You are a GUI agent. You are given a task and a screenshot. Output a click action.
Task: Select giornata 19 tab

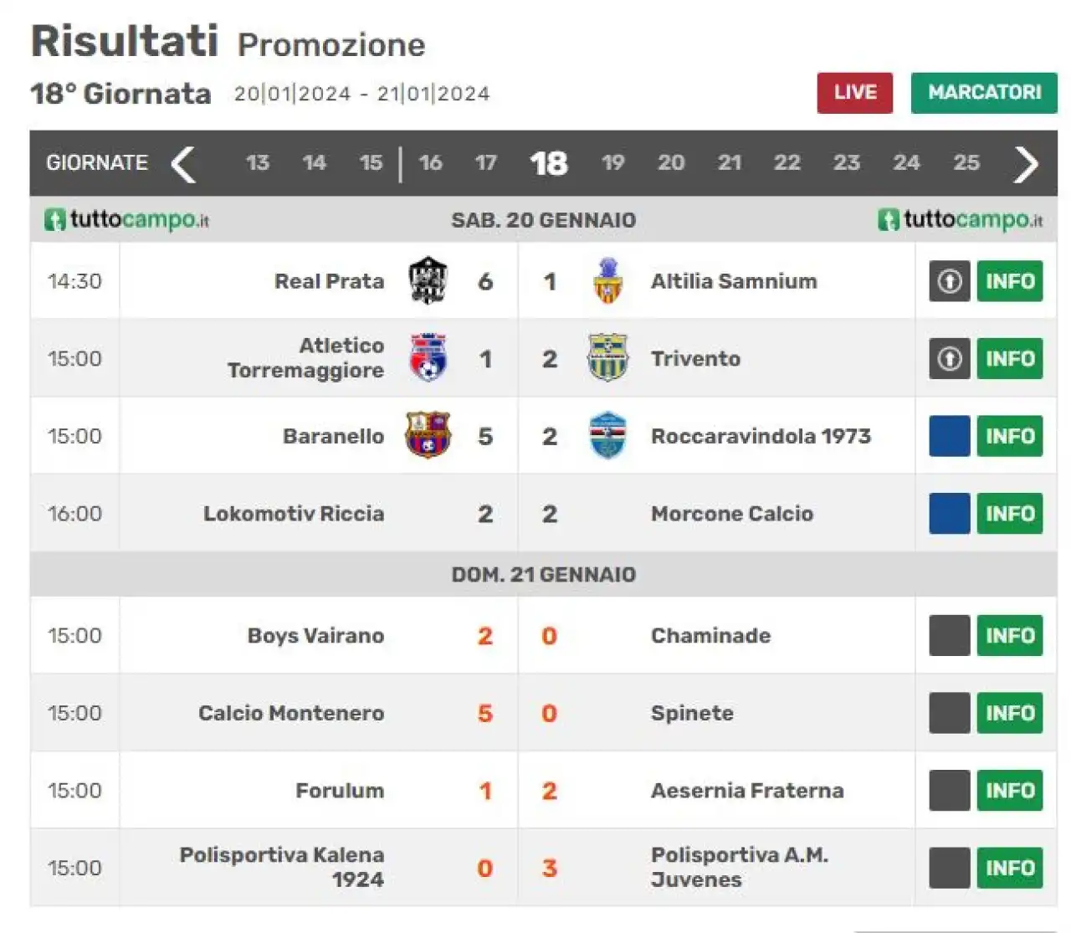click(x=613, y=162)
